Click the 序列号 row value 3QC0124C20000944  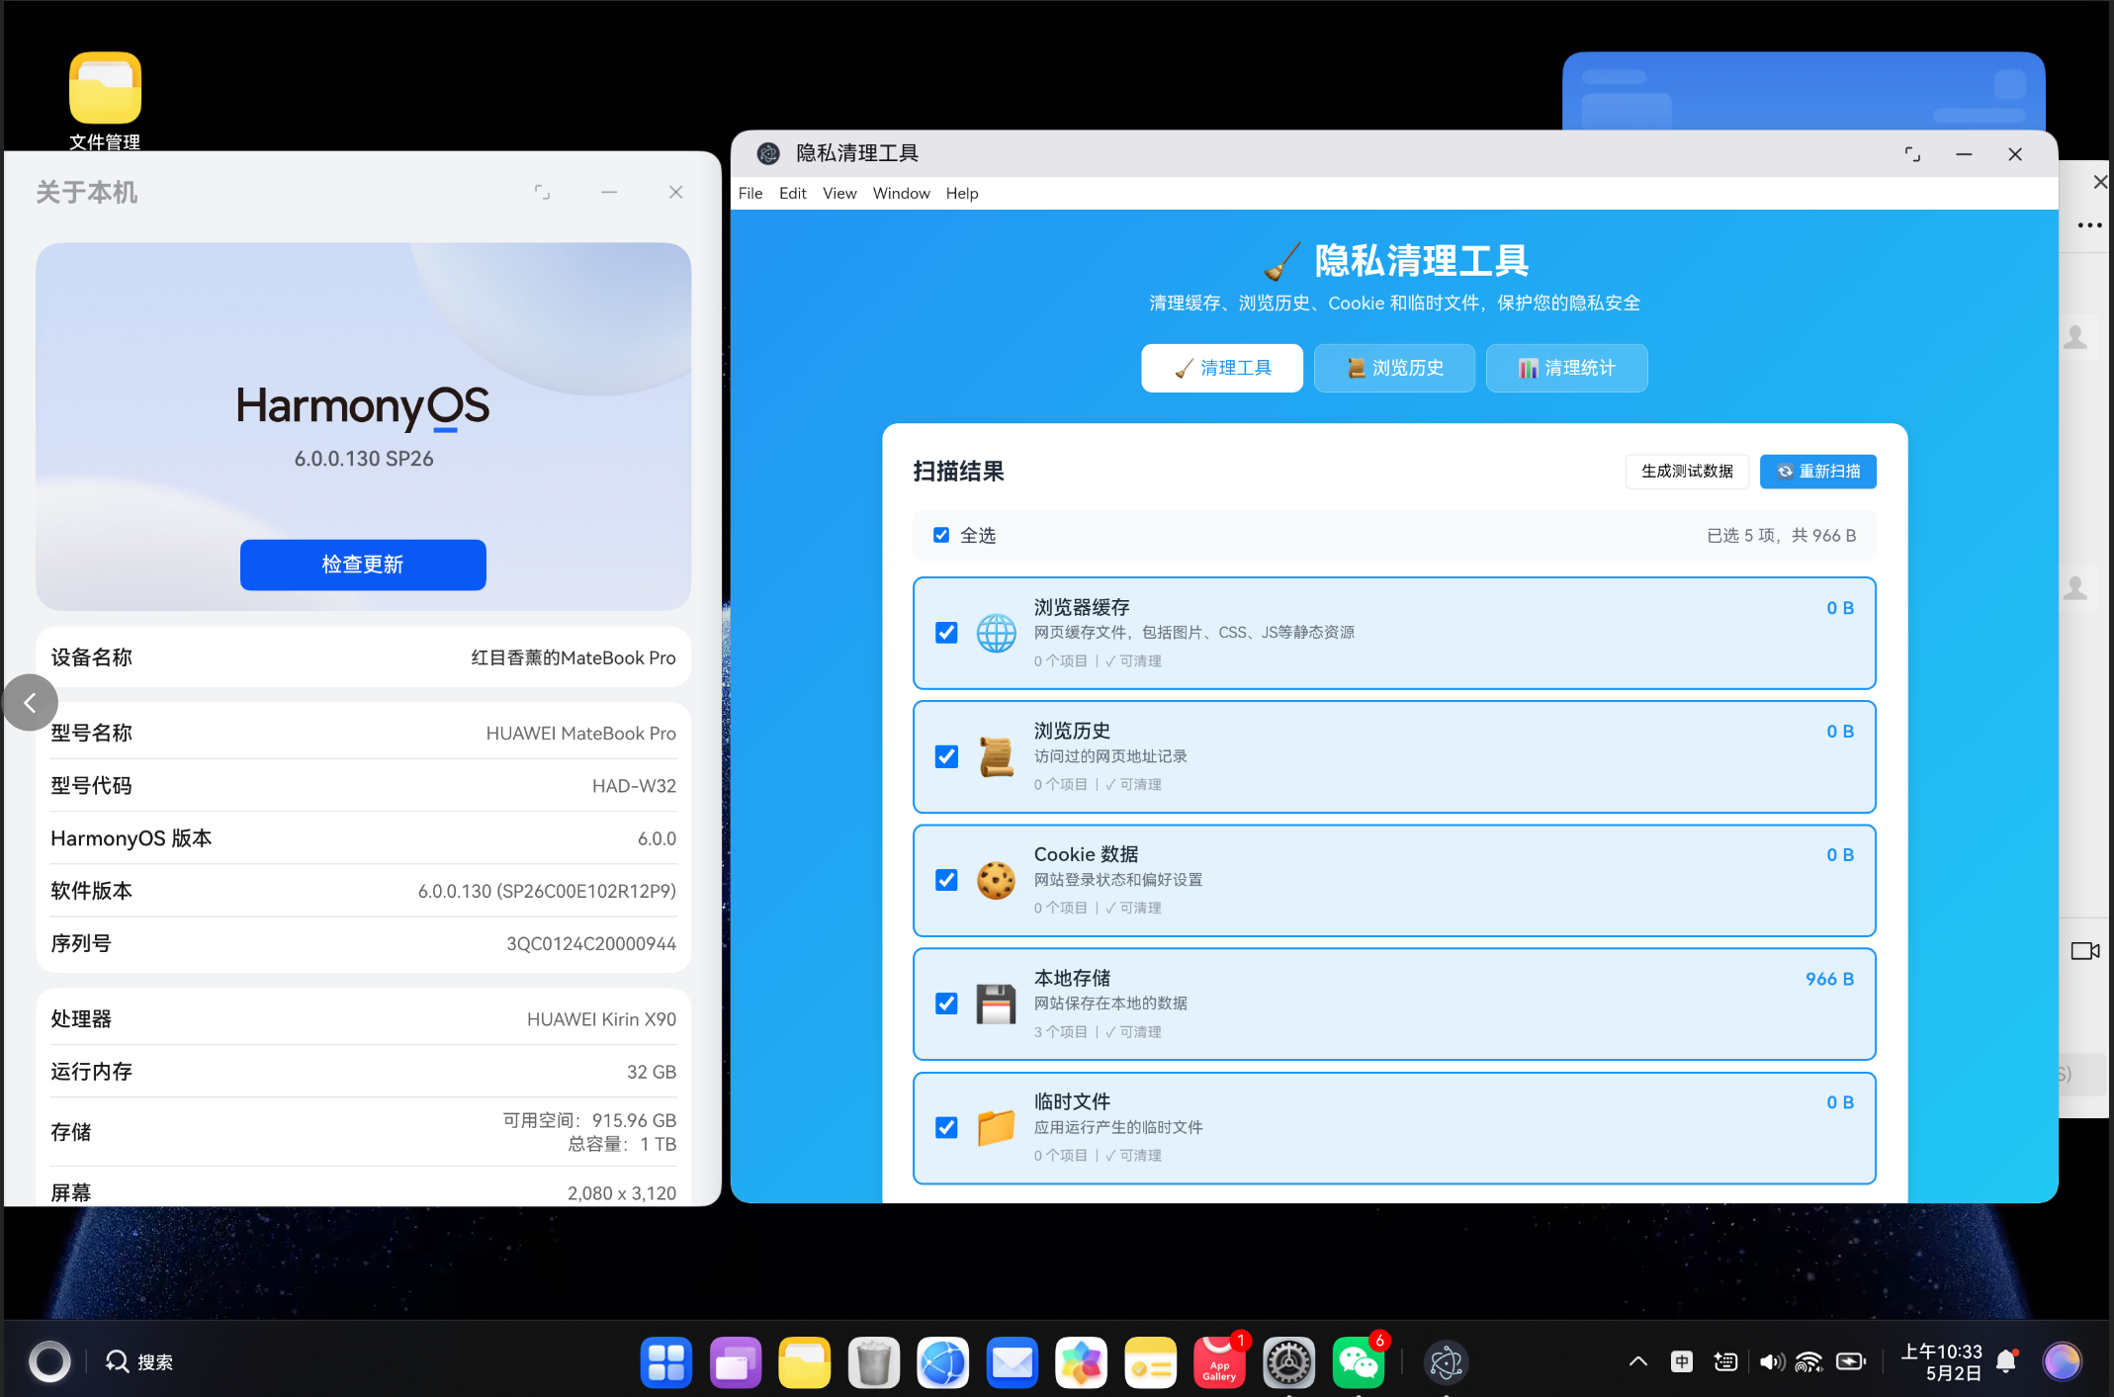coord(591,943)
